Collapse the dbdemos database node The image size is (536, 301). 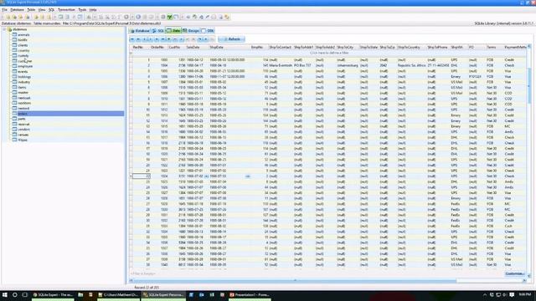point(4,29)
